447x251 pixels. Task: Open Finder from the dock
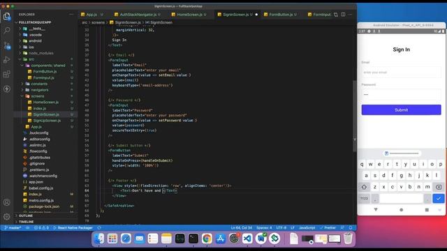[x=99, y=238]
